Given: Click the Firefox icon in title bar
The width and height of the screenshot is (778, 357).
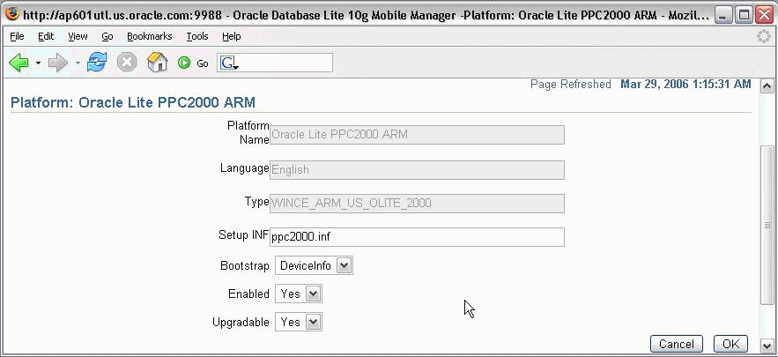Looking at the screenshot, I should [12, 14].
